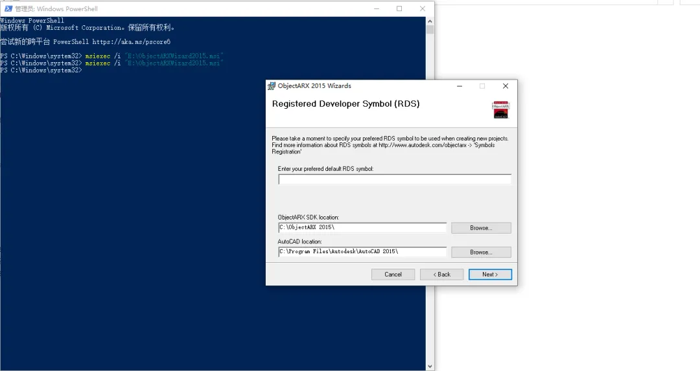Click the ObjectARX SDK location path field
The image size is (700, 371).
pyautogui.click(x=362, y=227)
